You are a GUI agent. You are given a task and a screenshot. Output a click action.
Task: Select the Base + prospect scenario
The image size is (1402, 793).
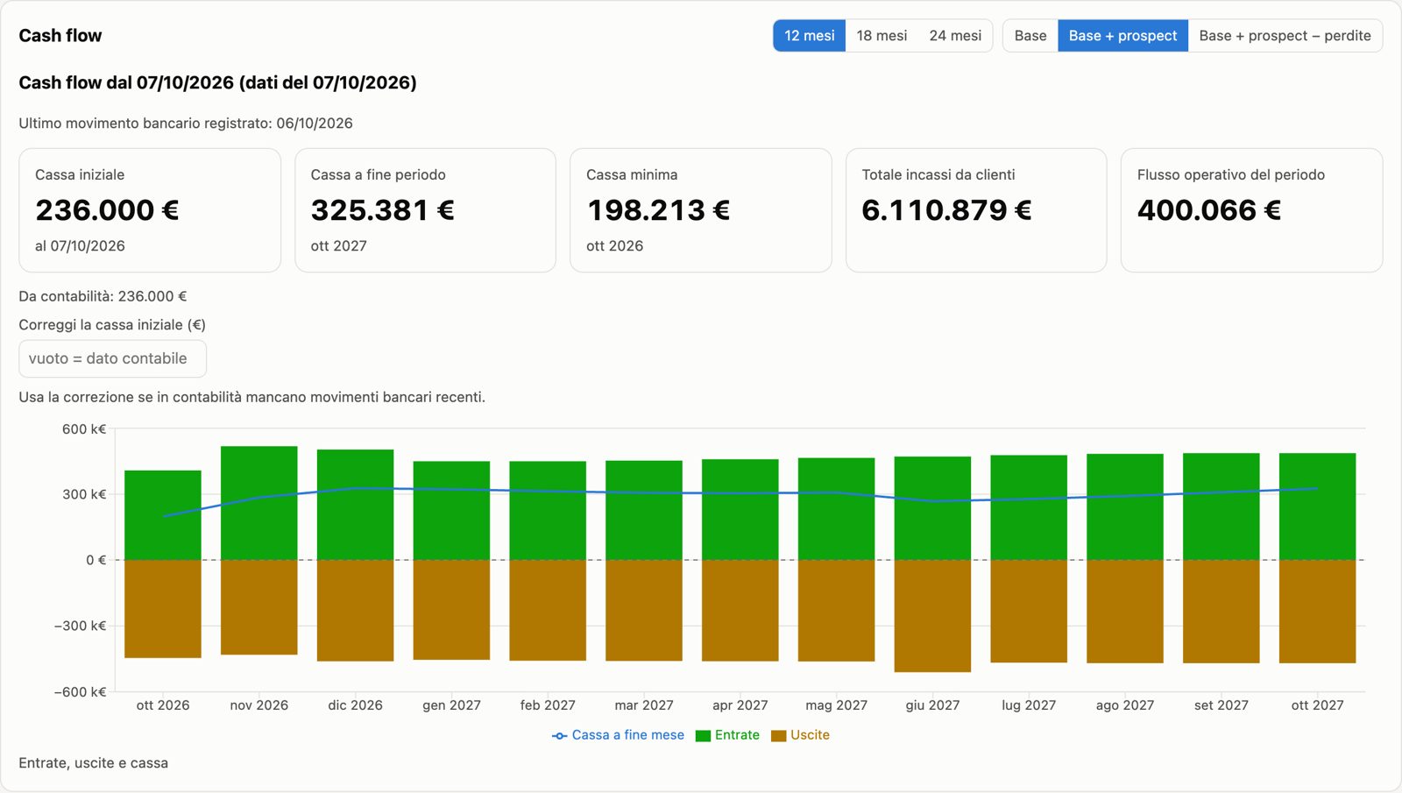[1122, 36]
